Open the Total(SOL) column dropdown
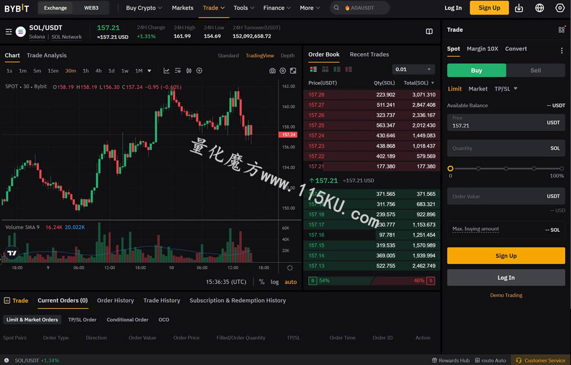 pos(419,83)
